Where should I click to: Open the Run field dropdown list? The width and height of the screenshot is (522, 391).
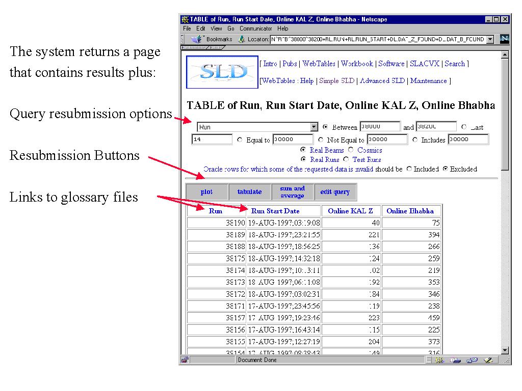click(314, 127)
